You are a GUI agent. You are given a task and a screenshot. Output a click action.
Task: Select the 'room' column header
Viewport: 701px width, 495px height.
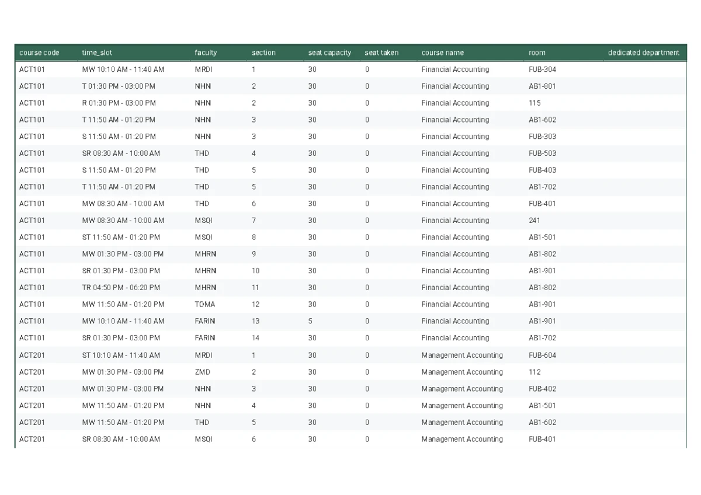[537, 53]
